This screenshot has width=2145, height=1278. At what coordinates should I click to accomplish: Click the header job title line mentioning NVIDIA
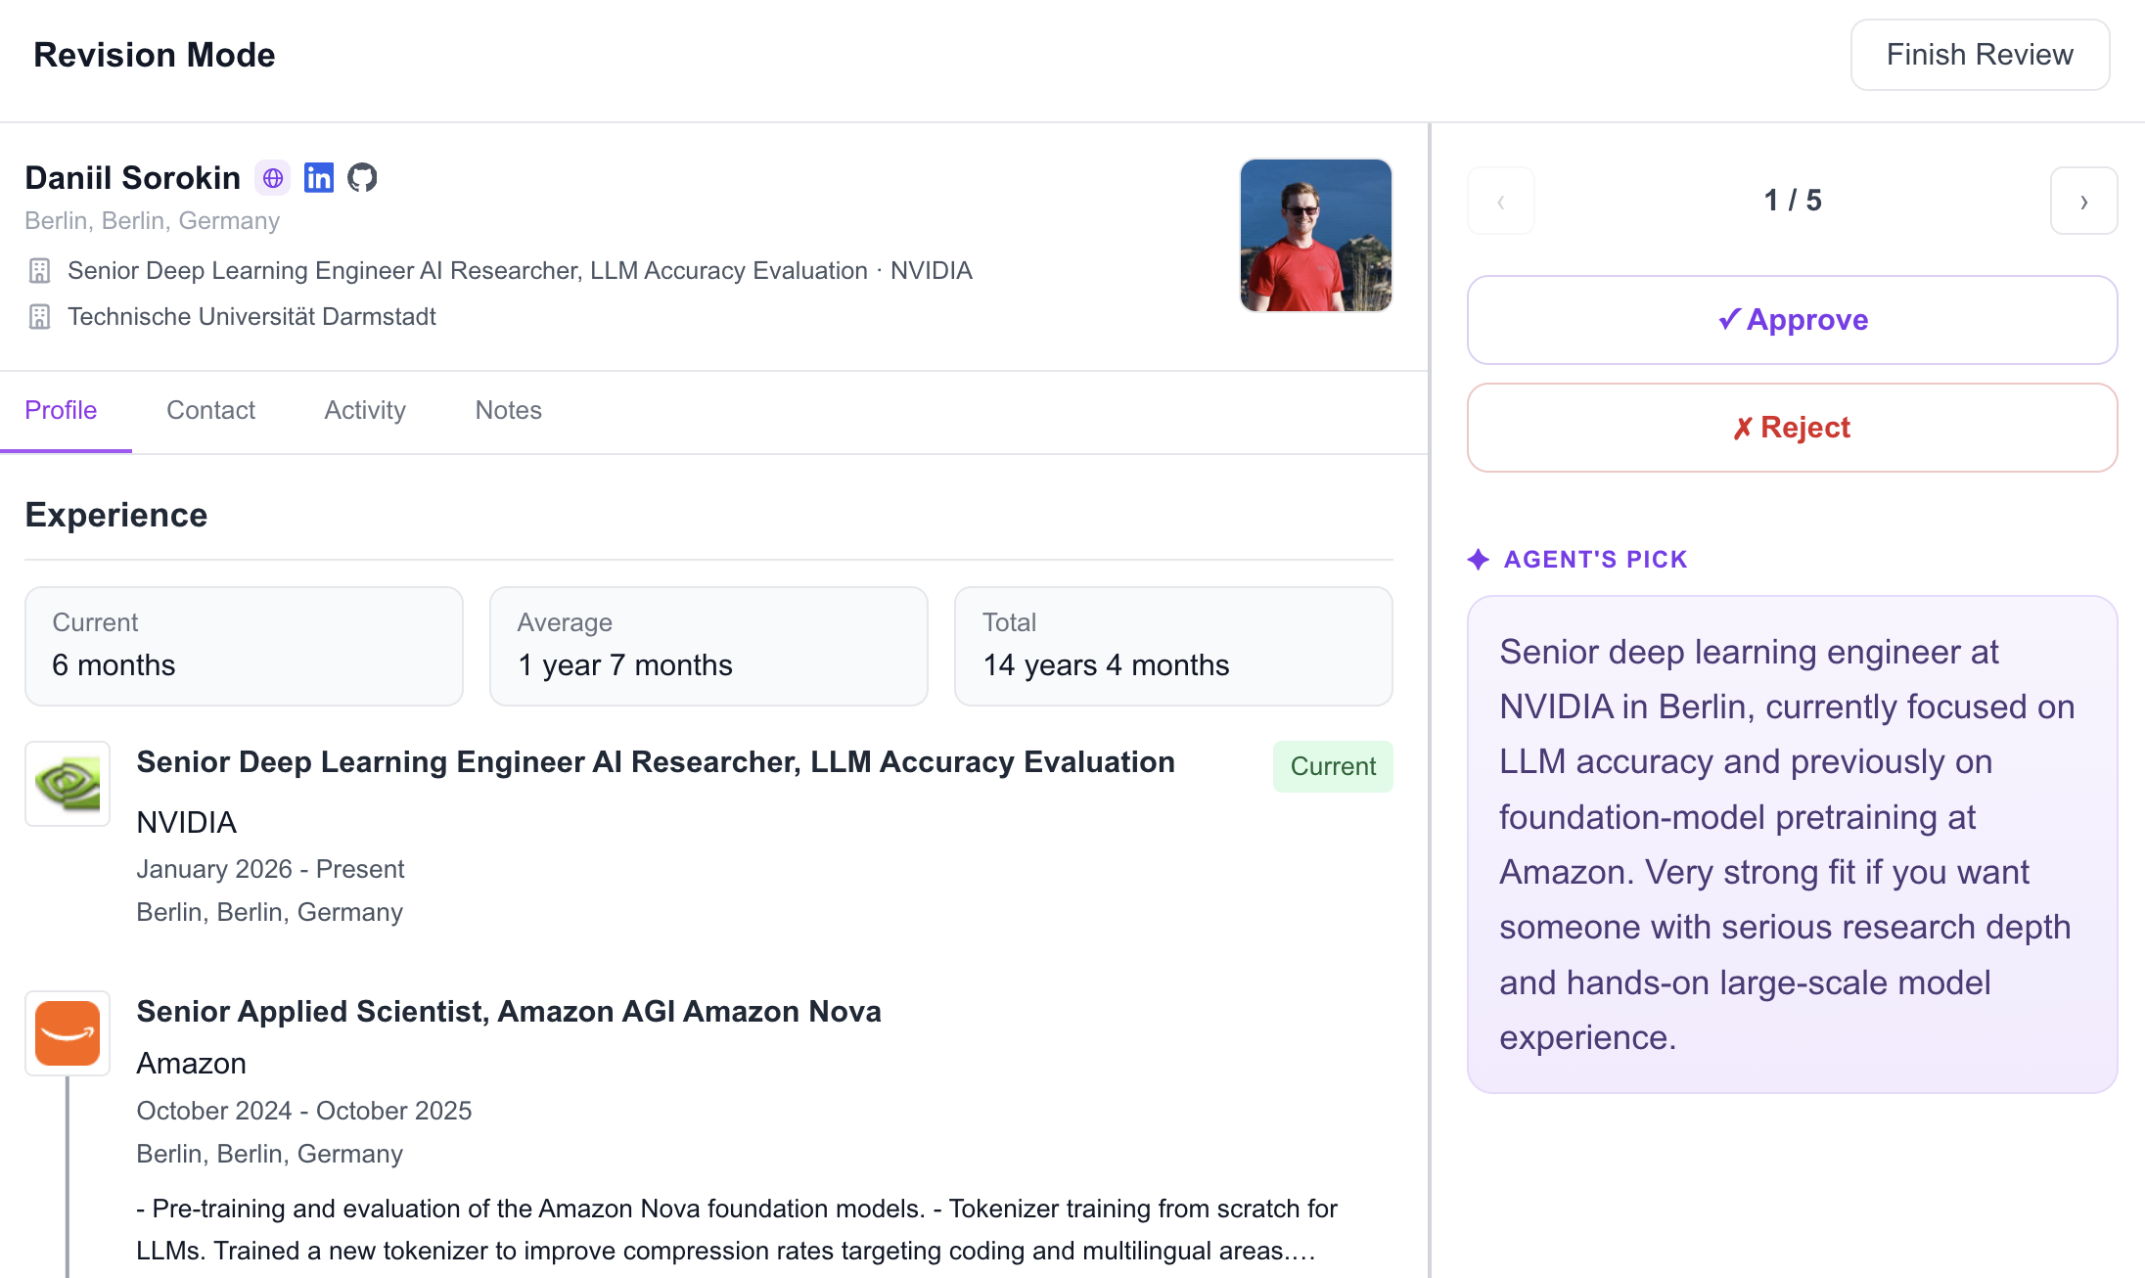(520, 271)
